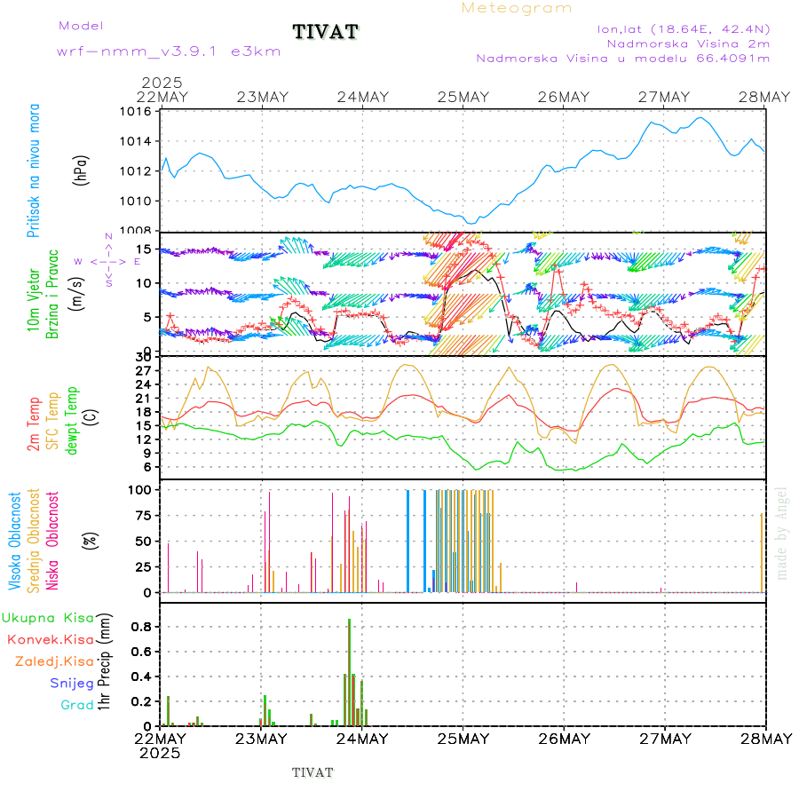Select the wrf-nmm_v3.9.1 e3km model text
Image resolution: width=799 pixels, height=799 pixels.
(x=169, y=51)
